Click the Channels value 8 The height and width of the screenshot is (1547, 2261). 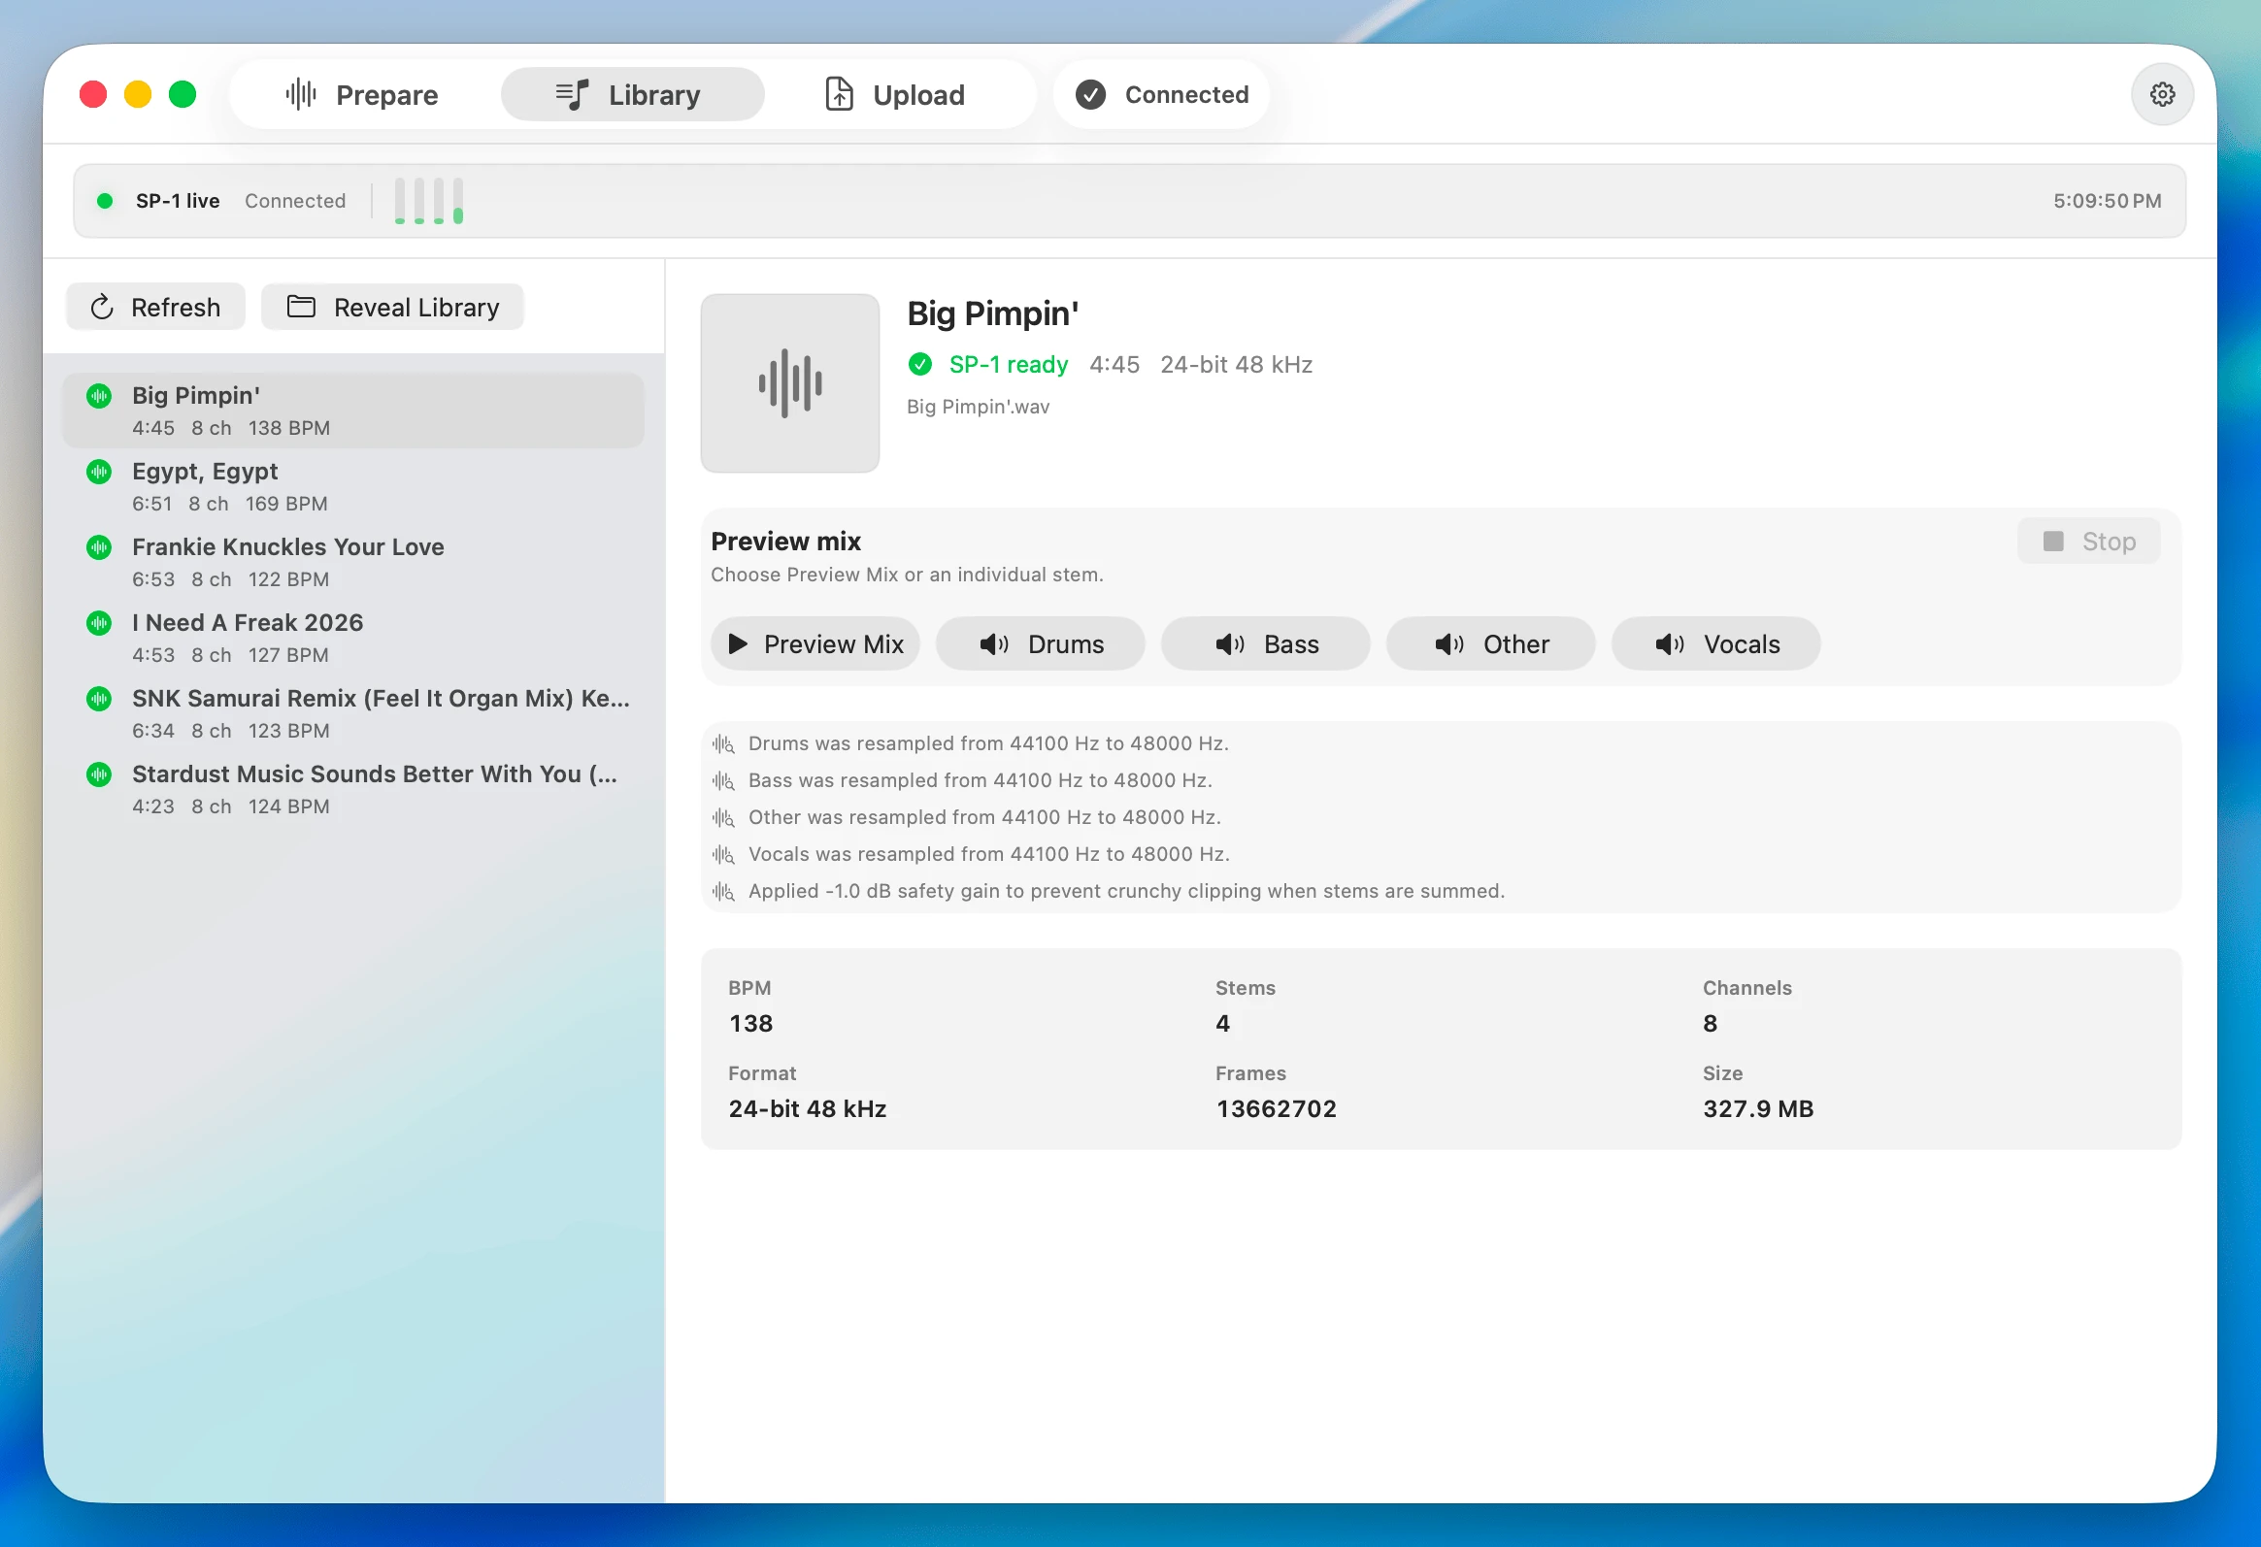(x=1711, y=1024)
